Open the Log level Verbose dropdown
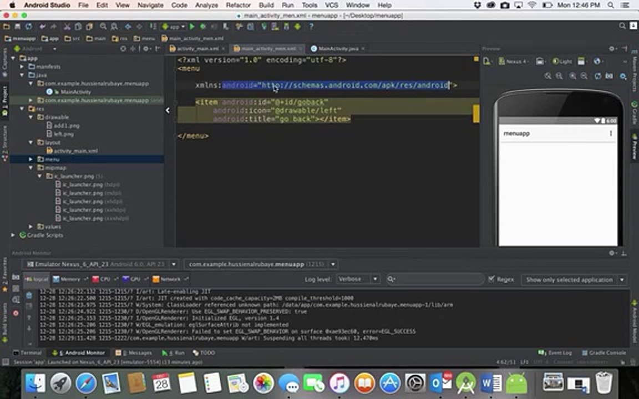639x399 pixels. pyautogui.click(x=357, y=279)
